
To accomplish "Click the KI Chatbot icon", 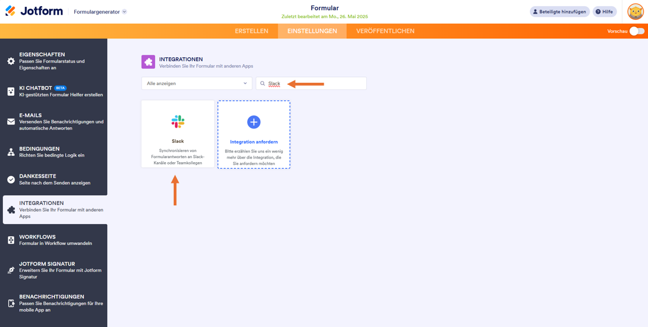I will (11, 92).
